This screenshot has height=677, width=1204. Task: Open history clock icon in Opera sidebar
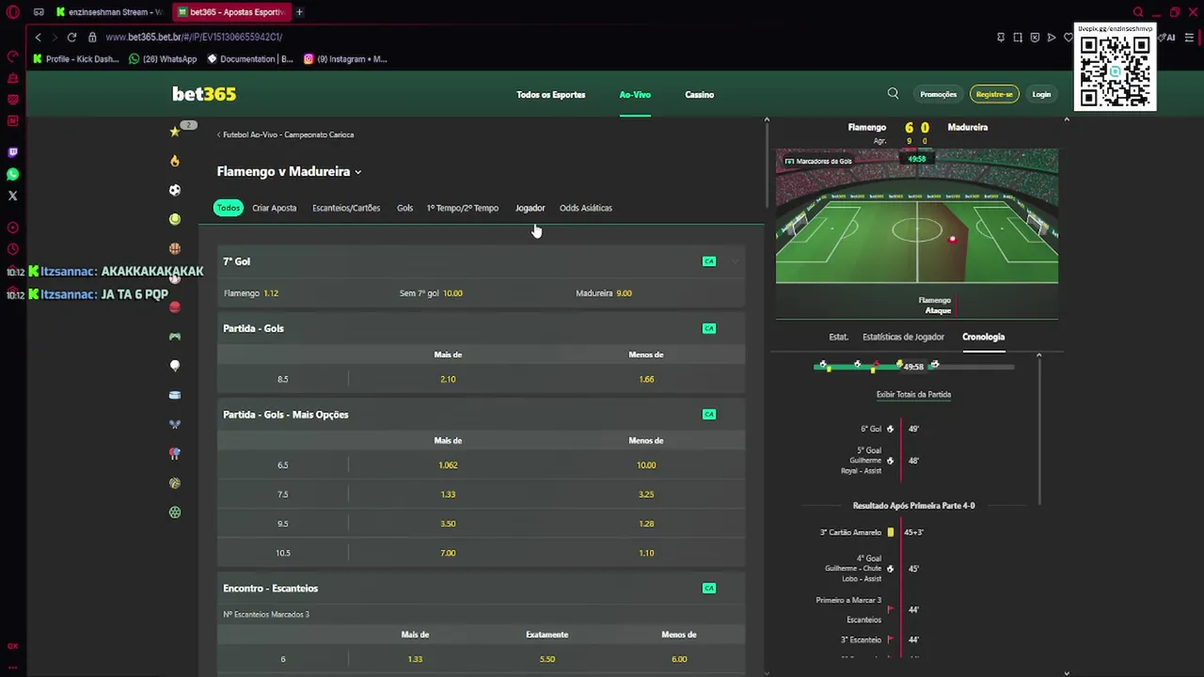(12, 249)
